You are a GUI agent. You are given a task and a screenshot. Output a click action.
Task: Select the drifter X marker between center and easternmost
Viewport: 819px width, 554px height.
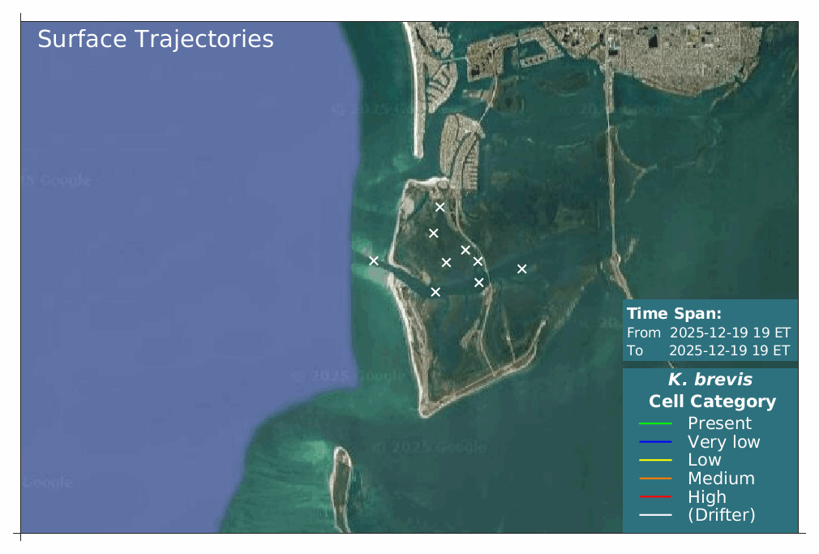[479, 262]
